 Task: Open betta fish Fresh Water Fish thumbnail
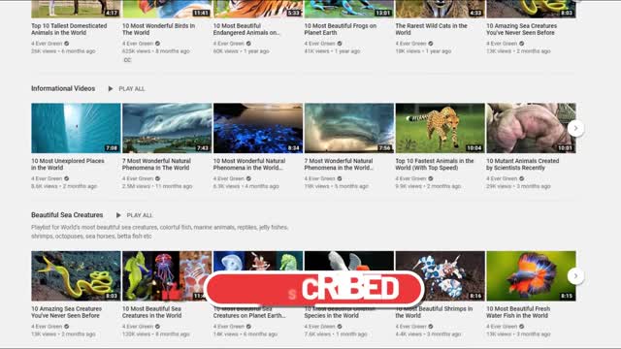point(531,275)
